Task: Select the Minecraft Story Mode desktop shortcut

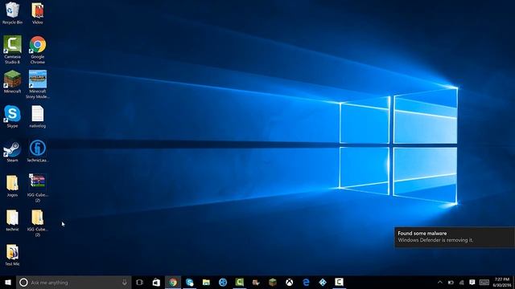Action: pos(38,84)
